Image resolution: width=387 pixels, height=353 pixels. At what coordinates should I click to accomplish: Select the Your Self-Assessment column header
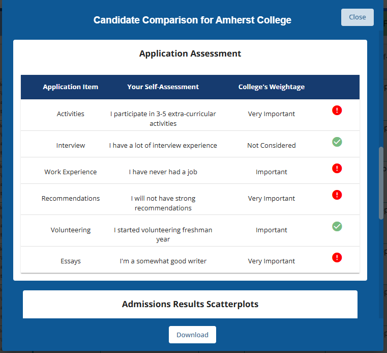coord(163,87)
